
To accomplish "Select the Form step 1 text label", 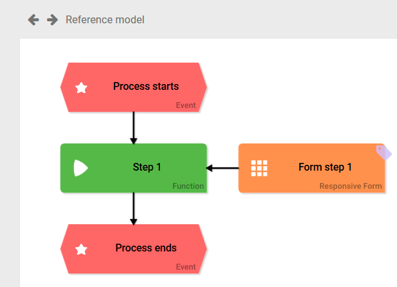I will pos(325,167).
